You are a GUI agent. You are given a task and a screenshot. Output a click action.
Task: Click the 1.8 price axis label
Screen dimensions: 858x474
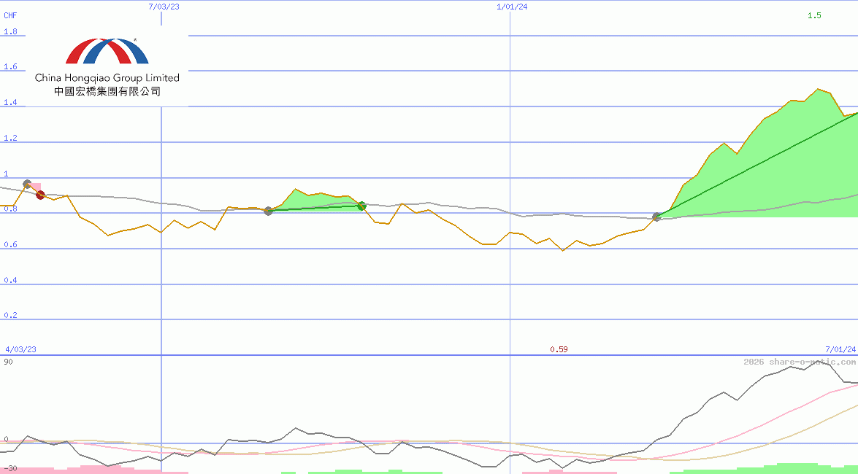[10, 32]
